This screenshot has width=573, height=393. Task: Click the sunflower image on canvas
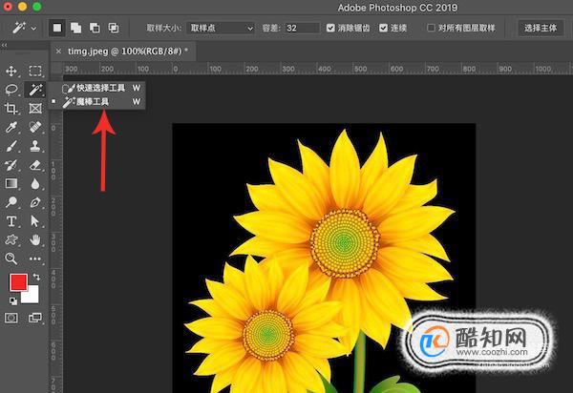click(x=324, y=258)
